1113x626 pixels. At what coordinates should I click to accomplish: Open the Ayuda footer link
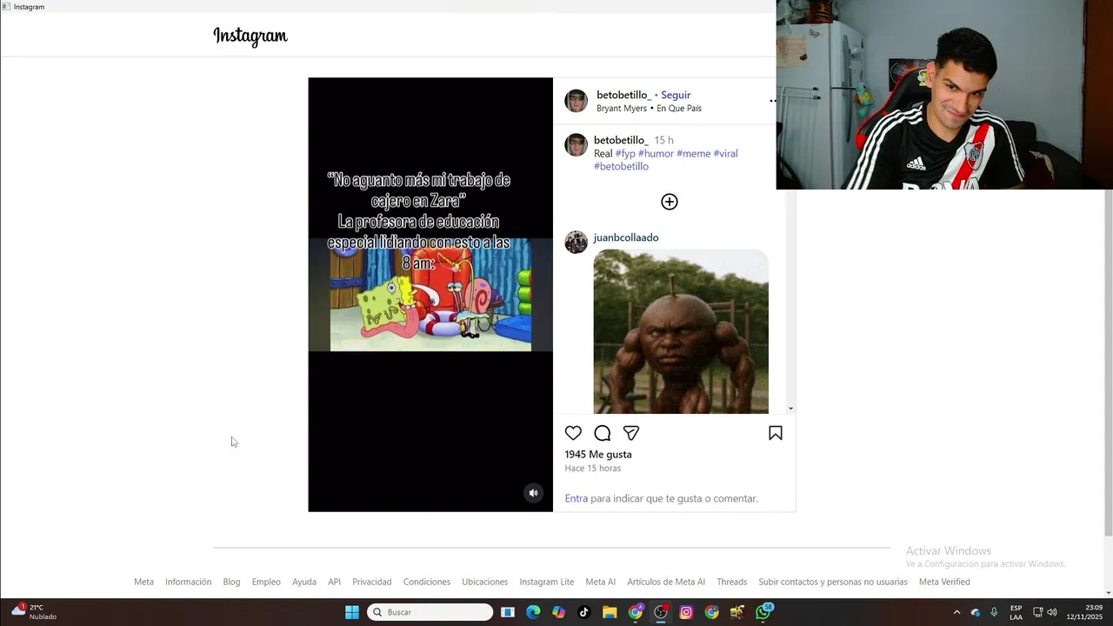pyautogui.click(x=304, y=582)
